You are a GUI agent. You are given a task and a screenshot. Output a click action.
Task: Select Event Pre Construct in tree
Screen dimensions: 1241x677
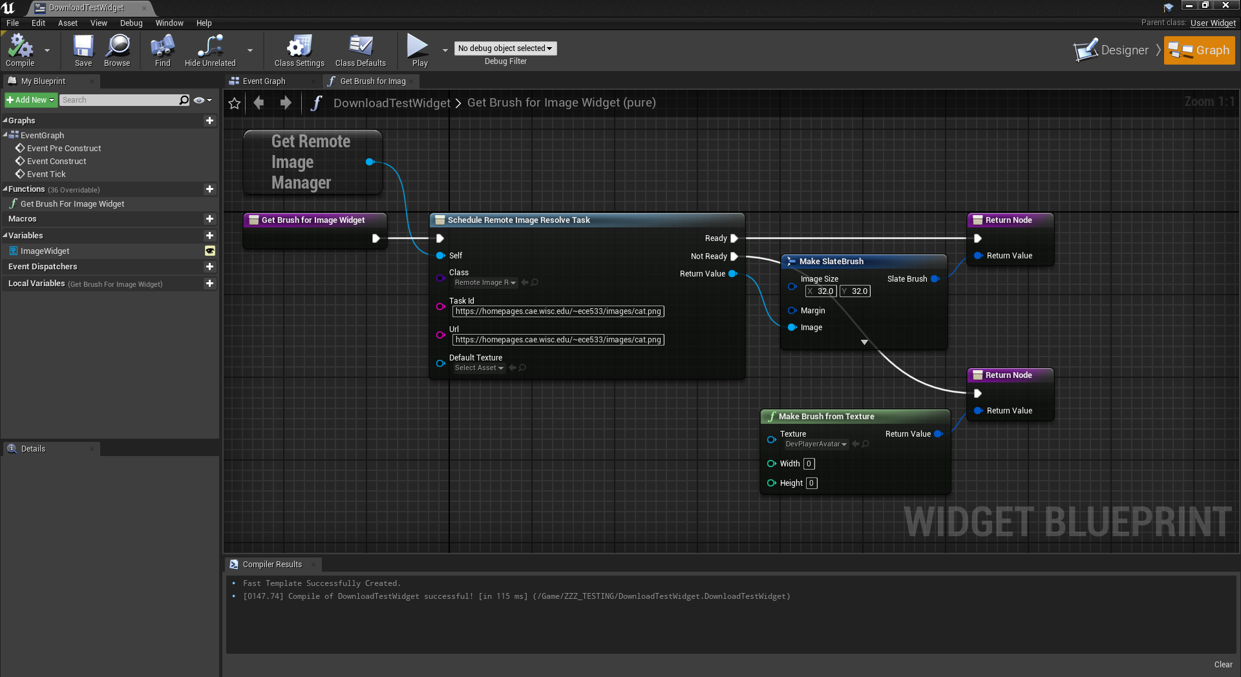[x=64, y=149]
